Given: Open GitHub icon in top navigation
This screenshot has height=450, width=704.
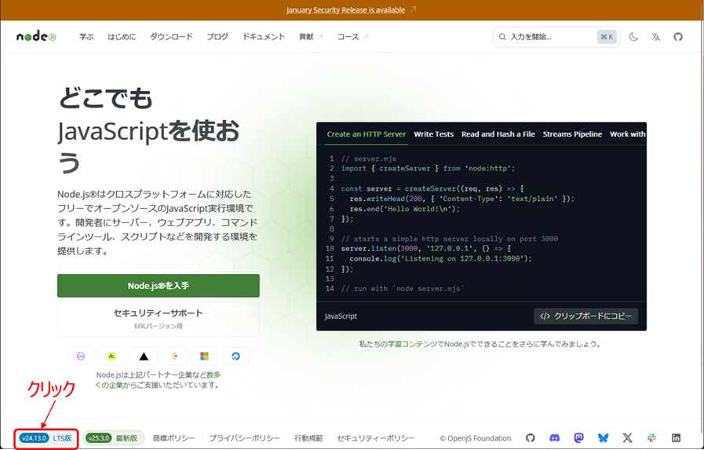Looking at the screenshot, I should point(678,37).
